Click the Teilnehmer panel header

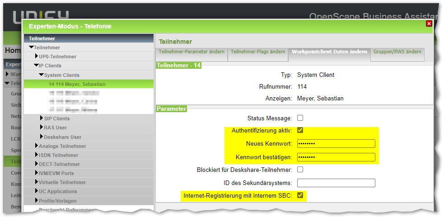(x=89, y=38)
